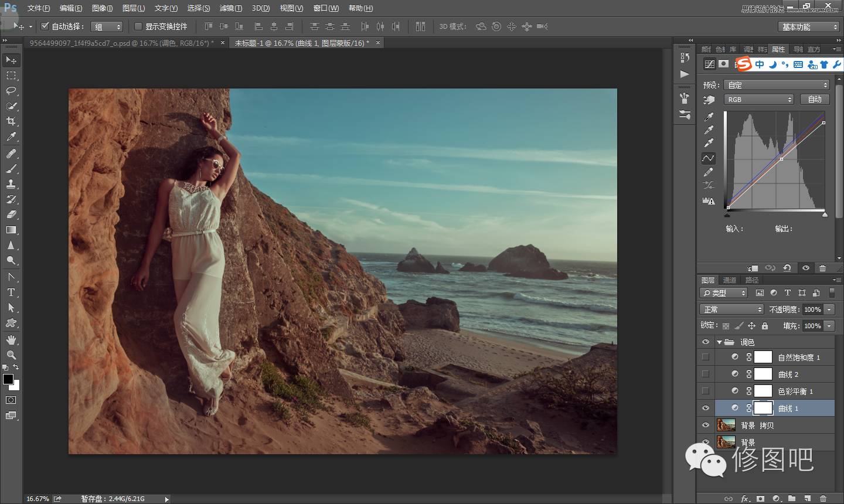Viewport: 844px width, 504px height.
Task: Open the blend mode 正常 dropdown
Action: coord(731,309)
